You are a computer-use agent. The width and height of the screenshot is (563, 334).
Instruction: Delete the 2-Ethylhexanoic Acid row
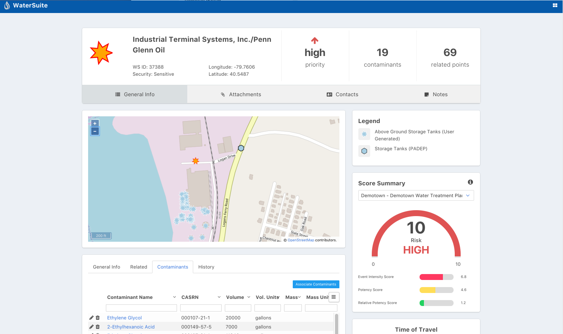point(98,327)
